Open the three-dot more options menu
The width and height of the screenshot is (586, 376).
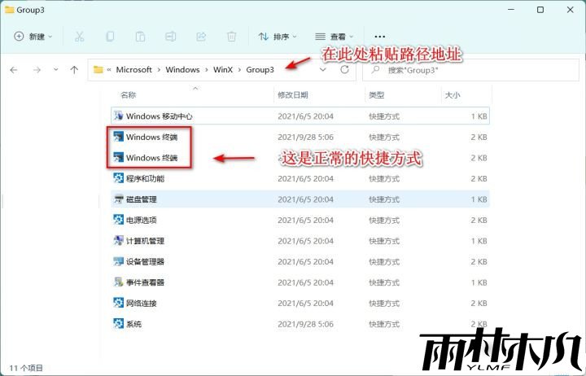click(x=379, y=37)
